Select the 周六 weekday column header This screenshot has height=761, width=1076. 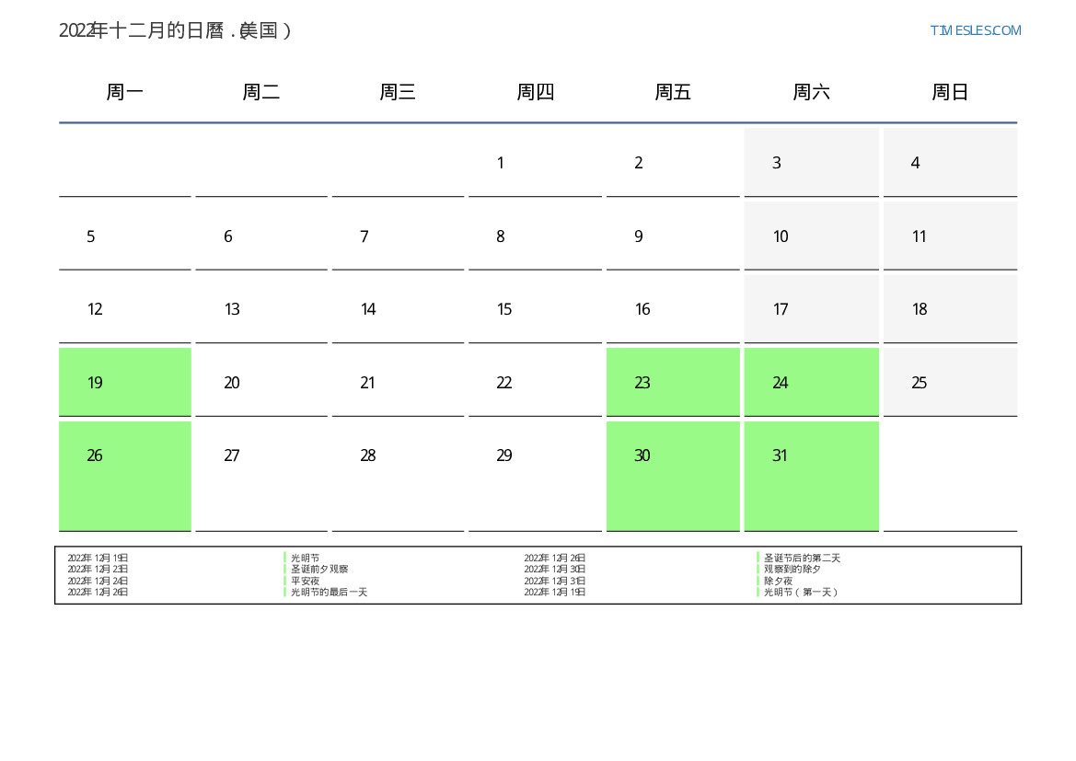(811, 92)
